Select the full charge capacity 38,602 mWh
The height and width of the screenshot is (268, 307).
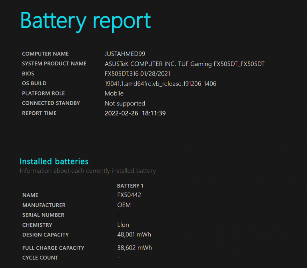(134, 248)
